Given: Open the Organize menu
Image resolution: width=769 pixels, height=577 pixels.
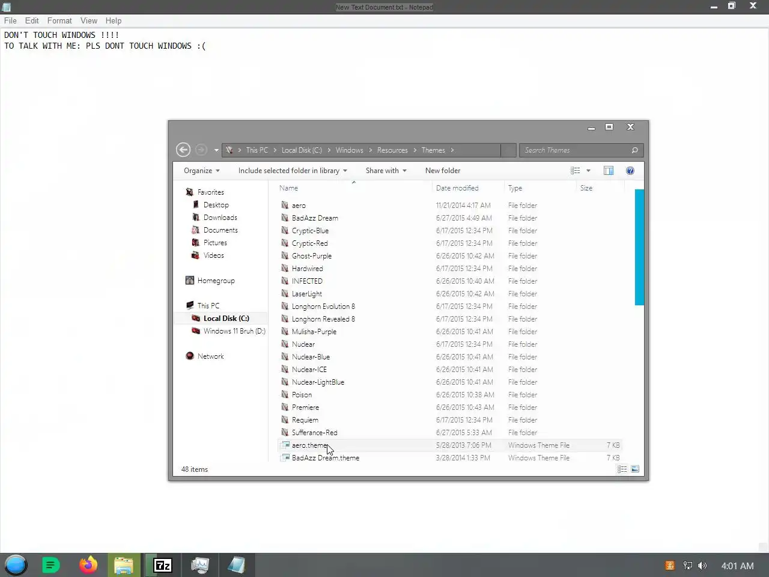Looking at the screenshot, I should (x=202, y=171).
